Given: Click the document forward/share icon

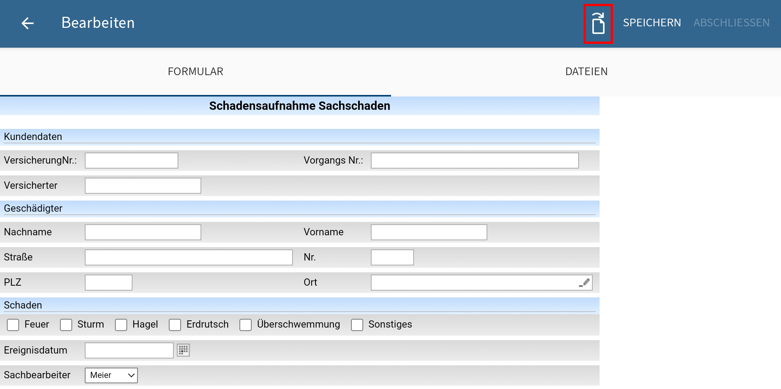Looking at the screenshot, I should click(x=598, y=24).
